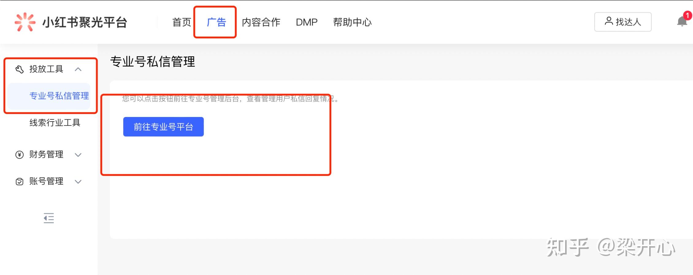Collapse the sidebar with the indent icon

[x=49, y=218]
